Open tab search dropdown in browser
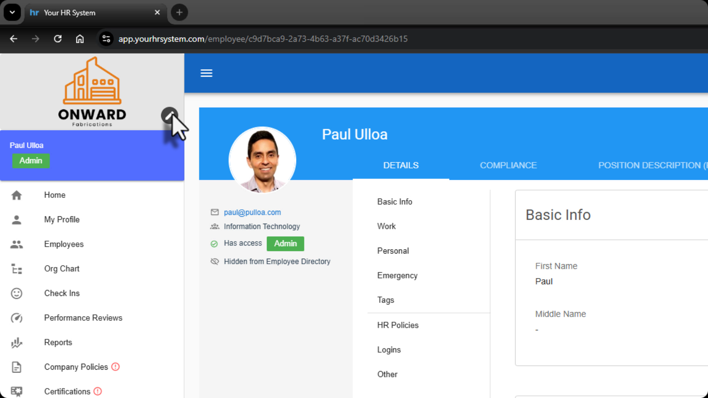Viewport: 708px width, 398px height. click(x=12, y=13)
